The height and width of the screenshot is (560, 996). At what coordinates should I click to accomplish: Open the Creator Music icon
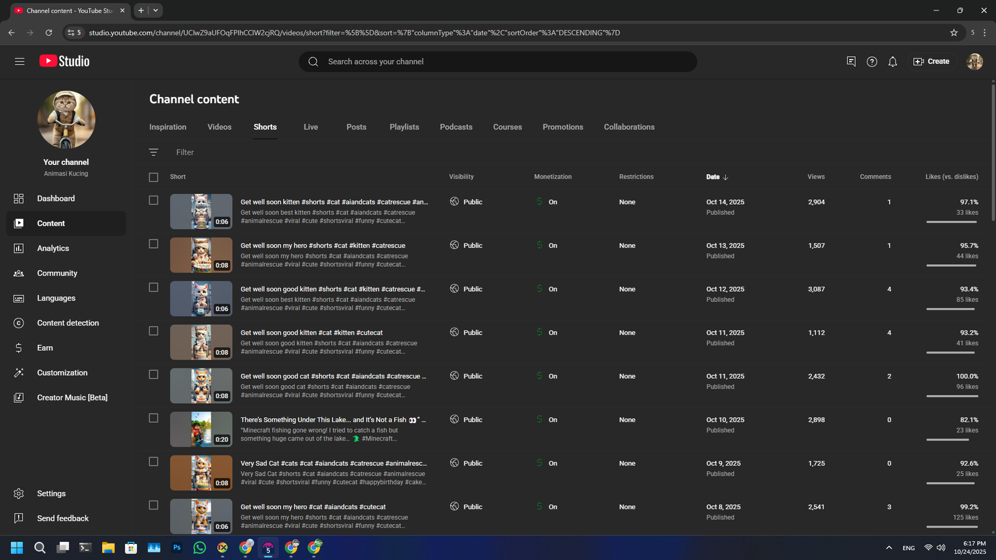pos(19,398)
